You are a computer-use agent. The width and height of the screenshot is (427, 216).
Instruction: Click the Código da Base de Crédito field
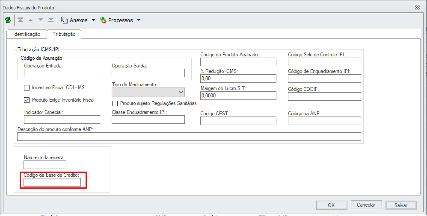[52, 182]
